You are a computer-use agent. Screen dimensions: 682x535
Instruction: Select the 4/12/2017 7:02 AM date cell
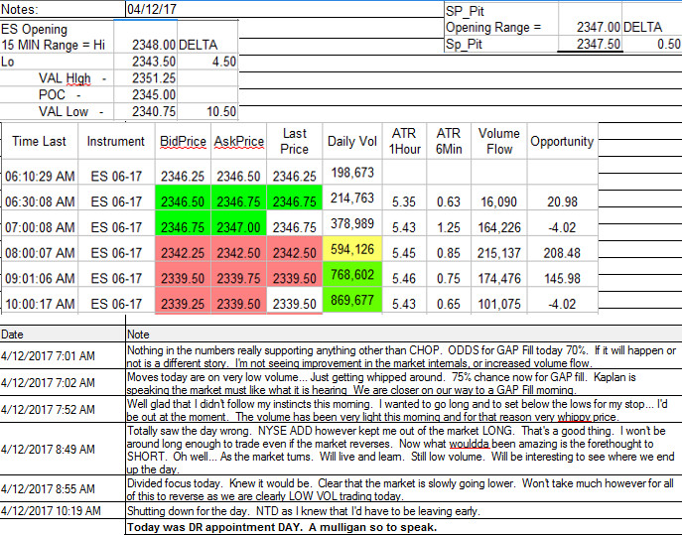pos(63,382)
